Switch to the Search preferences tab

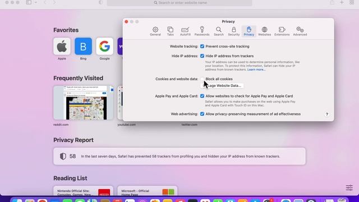(219, 31)
